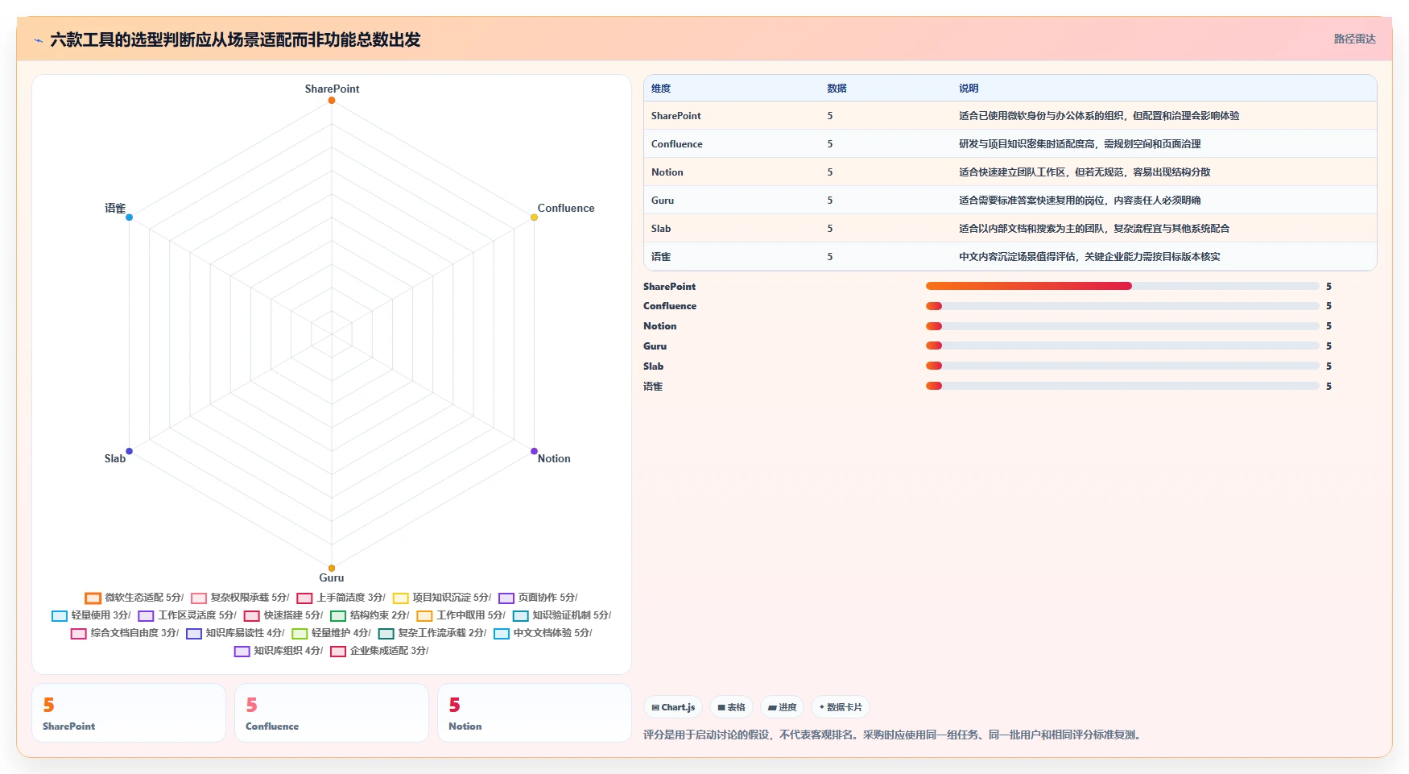Hide the 知识库易读性 4分 legend series
The height and width of the screenshot is (774, 1409).
(x=234, y=633)
